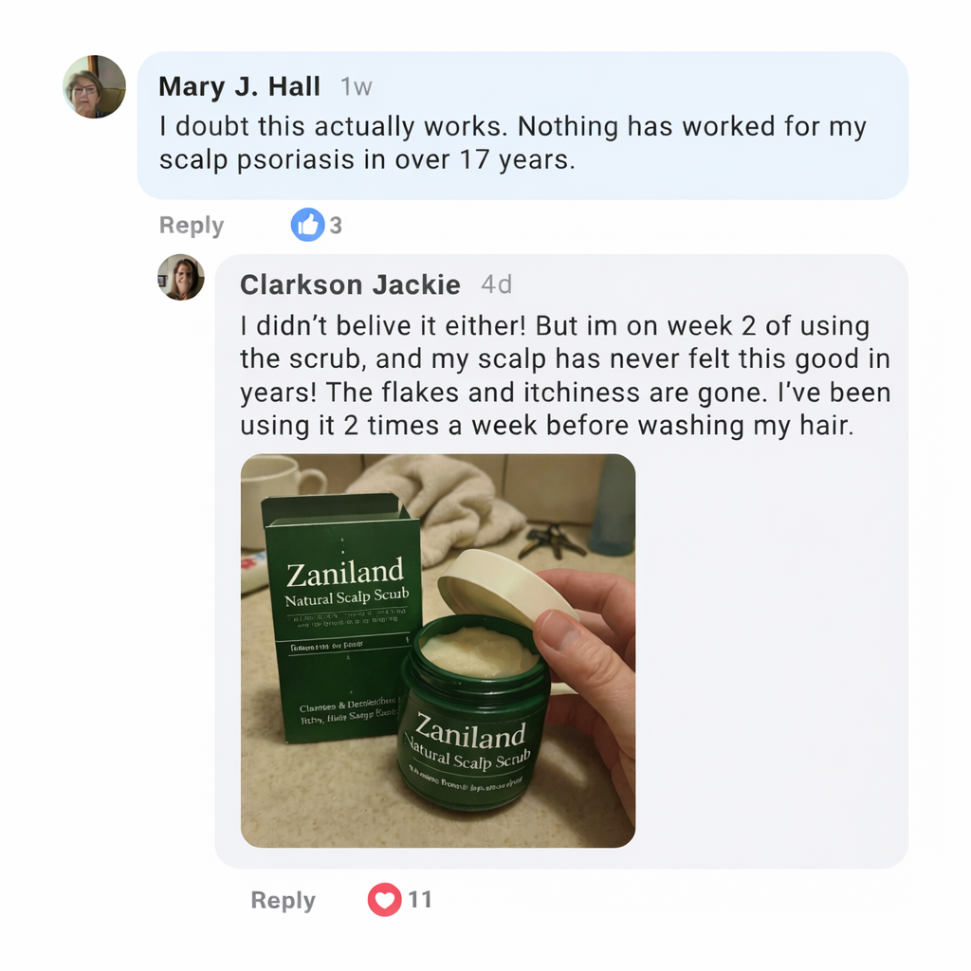
Task: Click the open green Zaniland jar
Action: tap(474, 712)
